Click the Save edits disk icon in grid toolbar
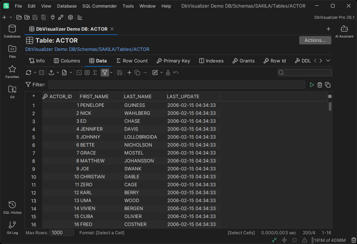This screenshot has height=244, width=357. click(120, 73)
